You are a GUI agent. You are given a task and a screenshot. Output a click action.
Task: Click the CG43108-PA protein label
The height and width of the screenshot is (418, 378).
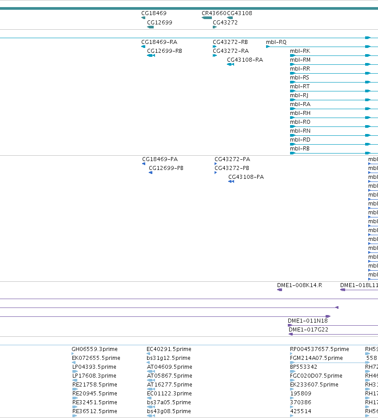point(246,177)
